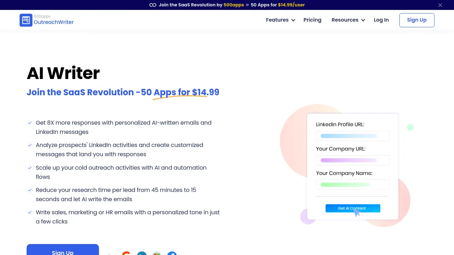Image resolution: width=454 pixels, height=255 pixels.
Task: Click the 'Your Company Name:' label
Action: point(344,173)
